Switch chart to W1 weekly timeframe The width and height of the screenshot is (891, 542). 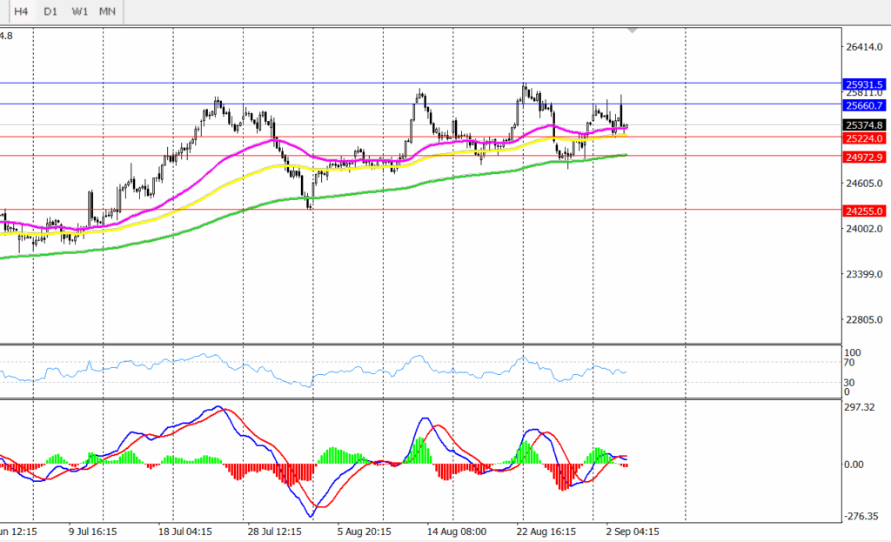click(x=79, y=11)
